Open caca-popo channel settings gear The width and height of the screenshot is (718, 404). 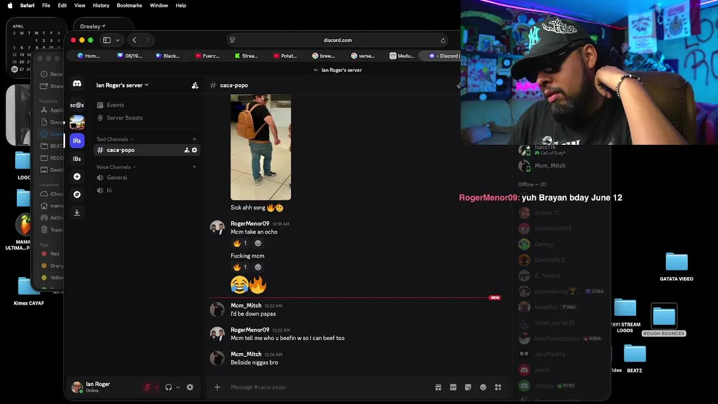pos(195,150)
